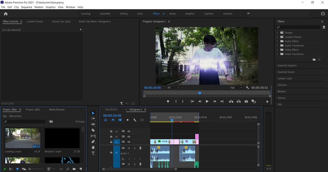Viewport: 328px width, 172px height.
Task: Open the Full playback resolution dropdown
Action: [236, 88]
